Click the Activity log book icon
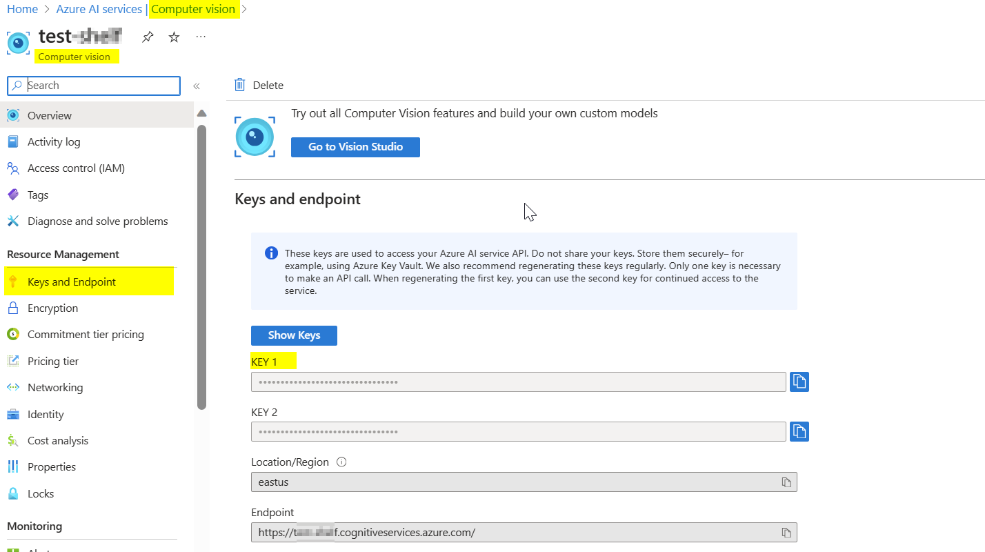The image size is (985, 552). click(13, 141)
